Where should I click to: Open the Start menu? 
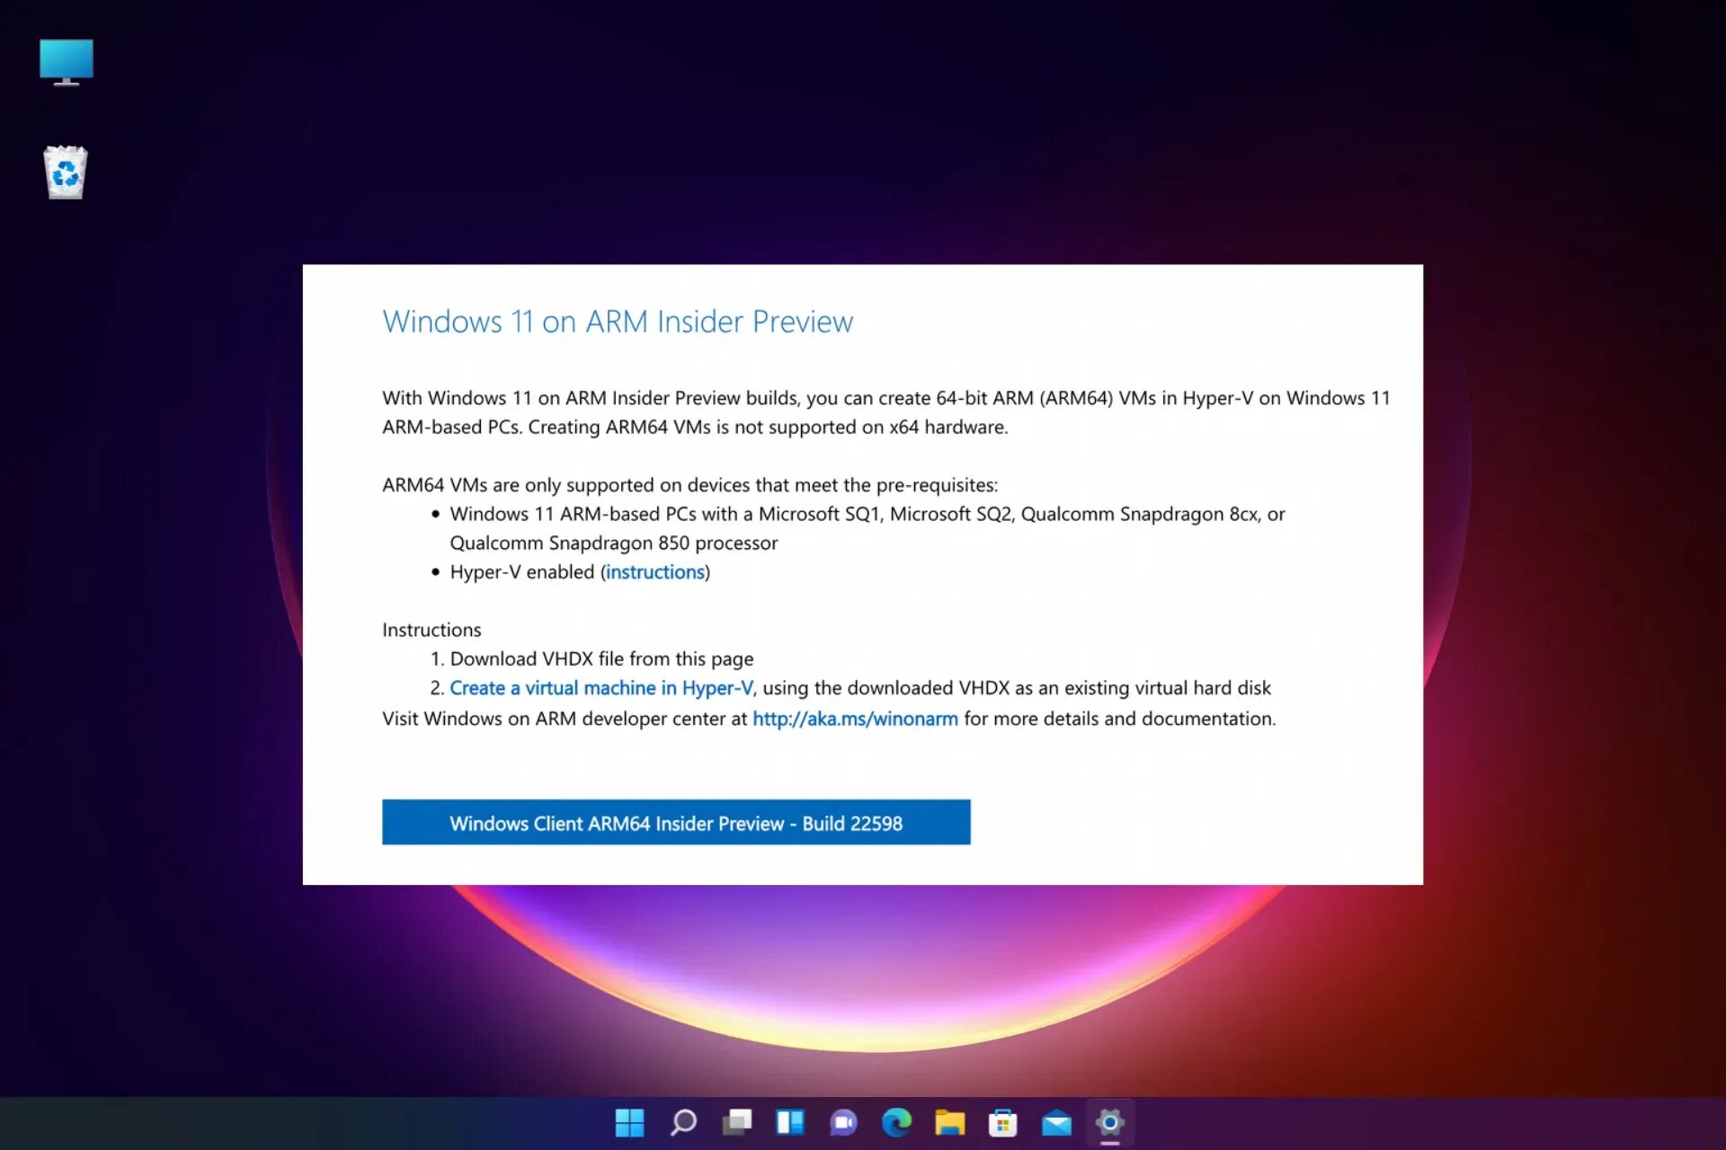pyautogui.click(x=629, y=1123)
